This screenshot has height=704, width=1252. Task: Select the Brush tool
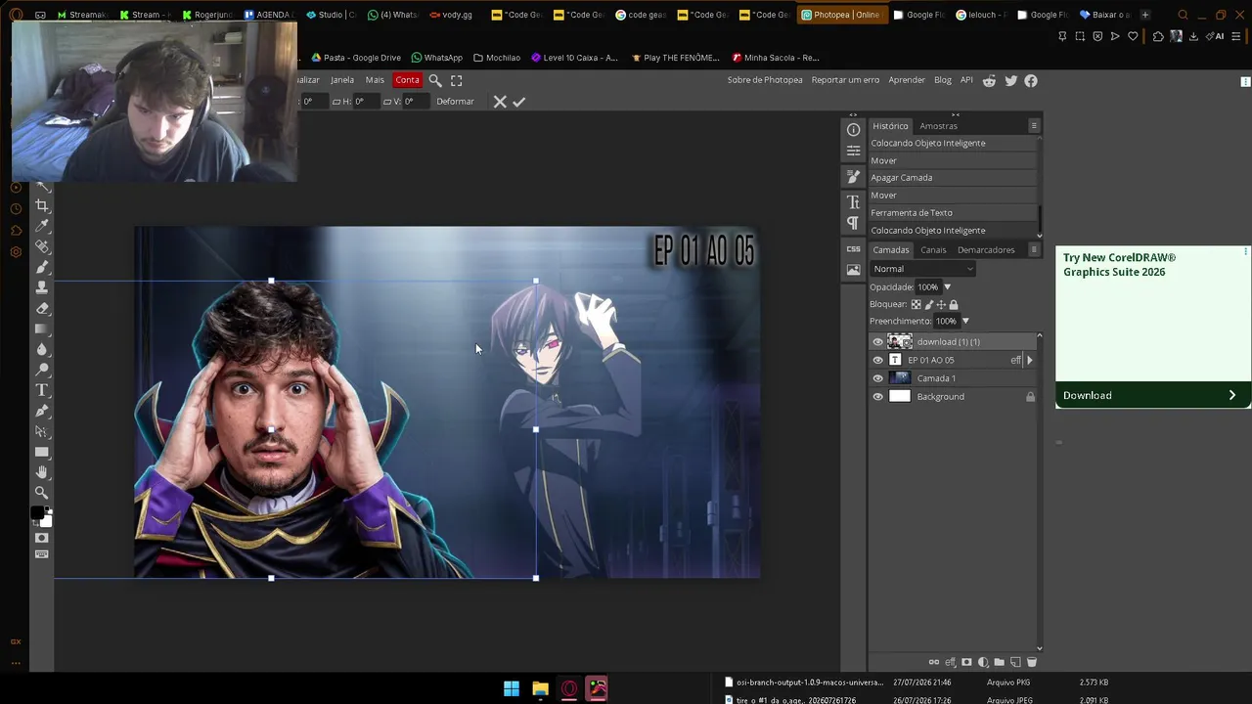click(42, 267)
